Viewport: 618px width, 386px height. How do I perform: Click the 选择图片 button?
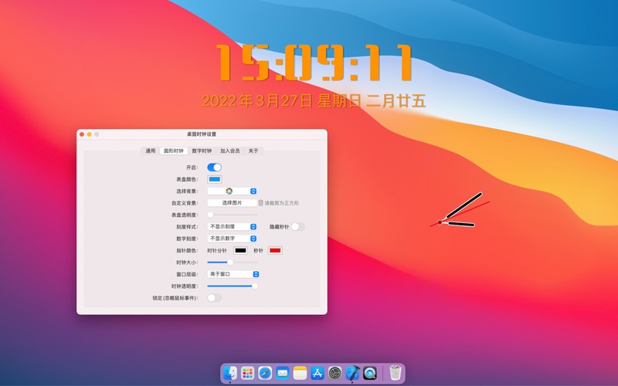tap(233, 203)
